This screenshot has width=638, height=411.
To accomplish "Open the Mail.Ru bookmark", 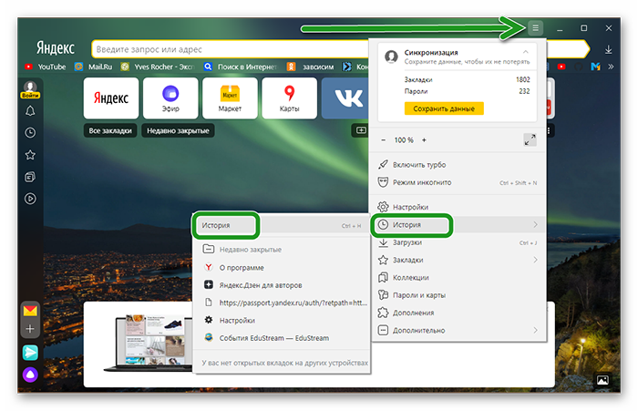I will coord(93,67).
